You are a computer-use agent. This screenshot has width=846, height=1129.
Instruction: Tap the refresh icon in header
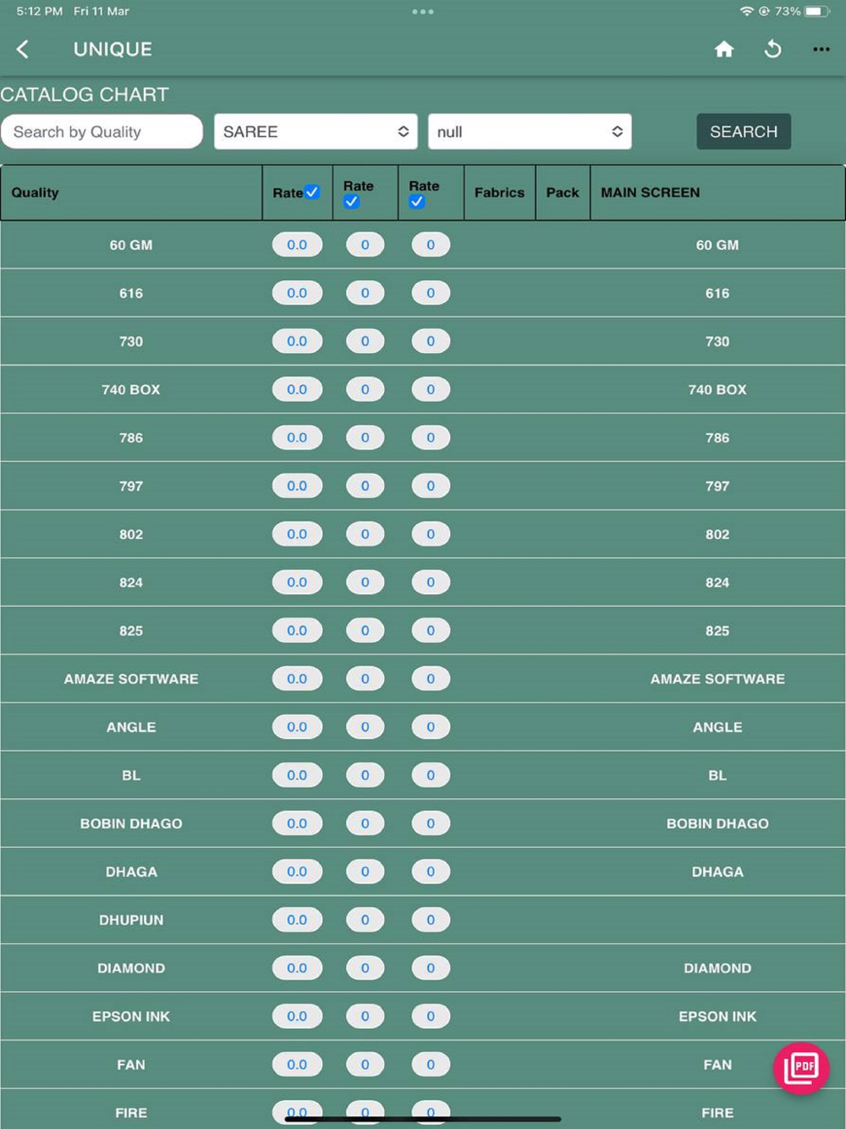pyautogui.click(x=772, y=49)
